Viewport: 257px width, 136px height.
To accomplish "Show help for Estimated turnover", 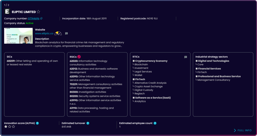I will click(88, 123).
